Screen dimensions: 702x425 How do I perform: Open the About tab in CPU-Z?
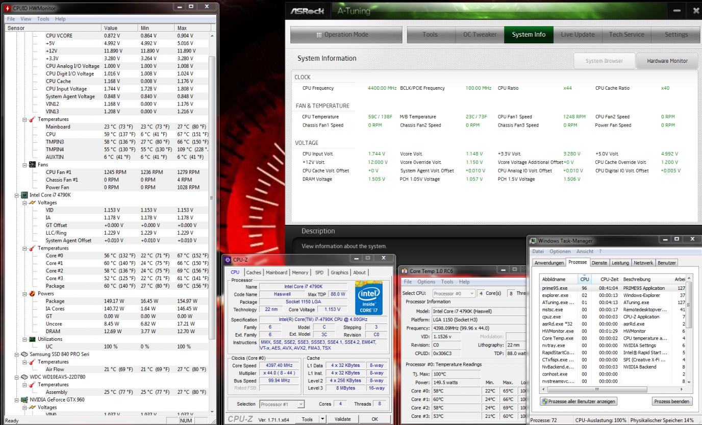click(x=359, y=272)
